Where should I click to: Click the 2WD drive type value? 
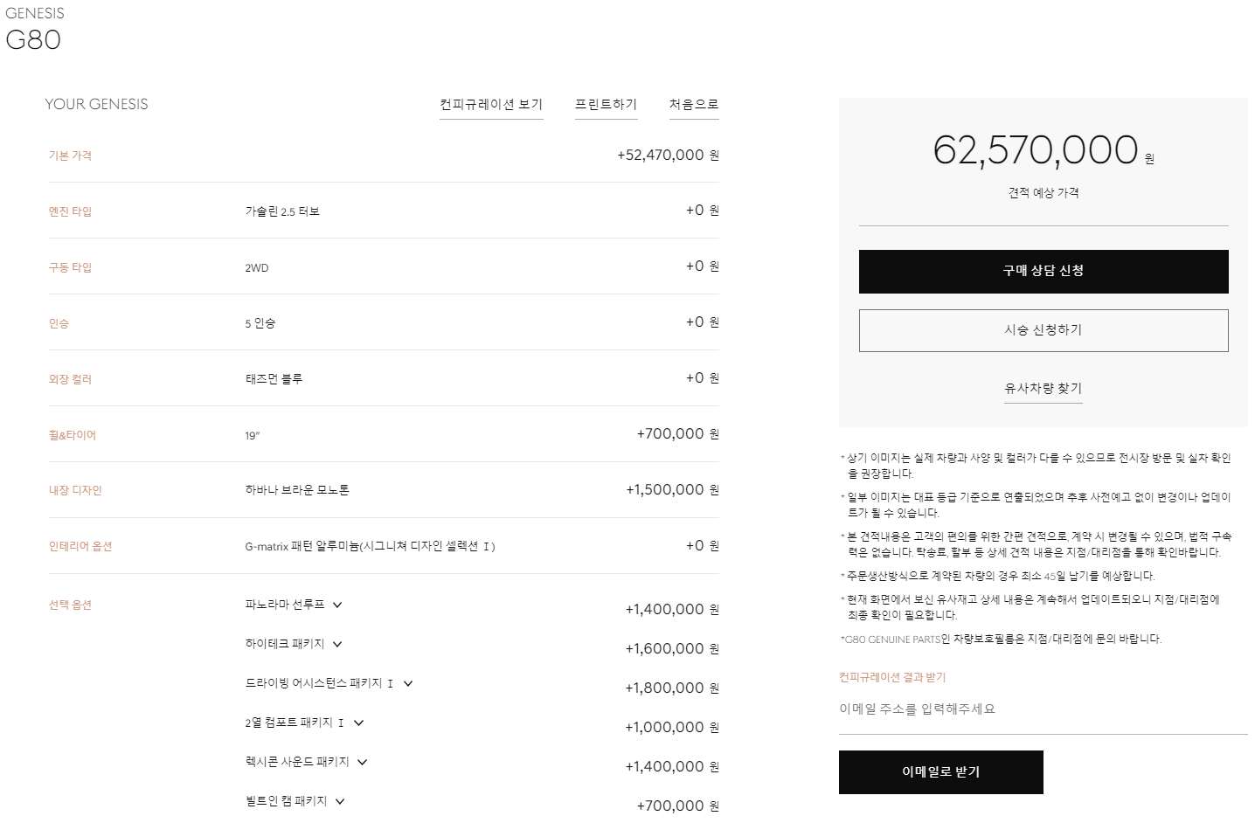click(x=257, y=268)
